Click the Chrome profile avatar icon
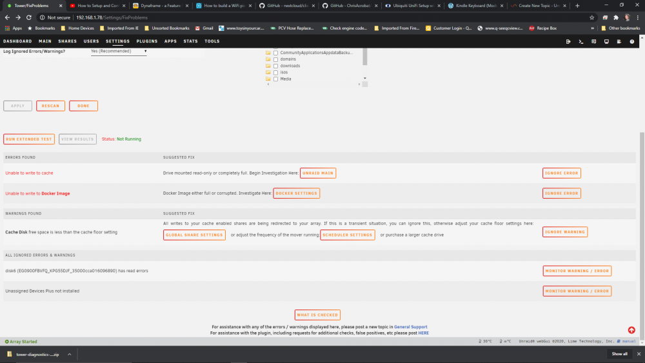 click(x=627, y=17)
